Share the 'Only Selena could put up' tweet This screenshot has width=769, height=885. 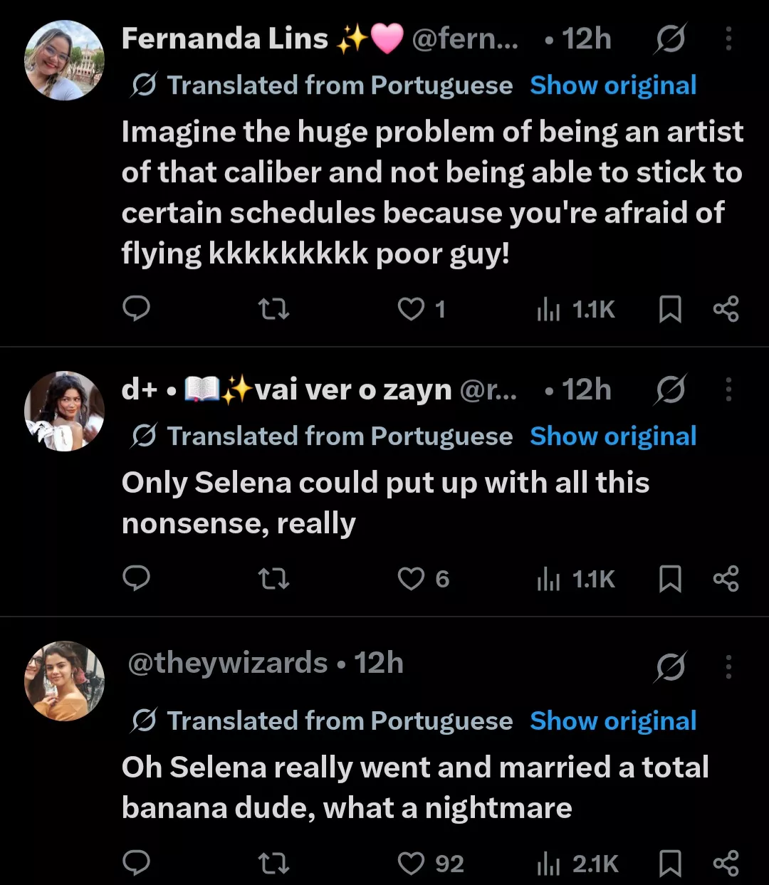(726, 579)
